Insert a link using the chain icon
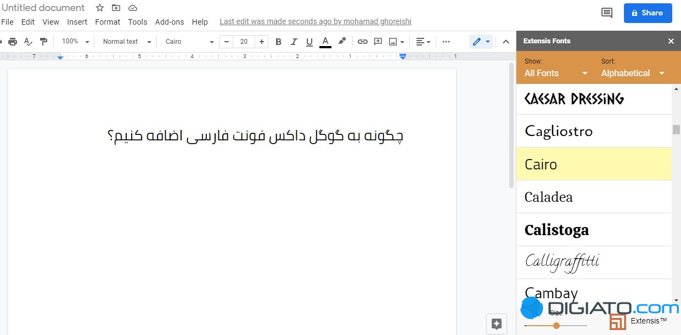681x335 pixels. [x=362, y=42]
